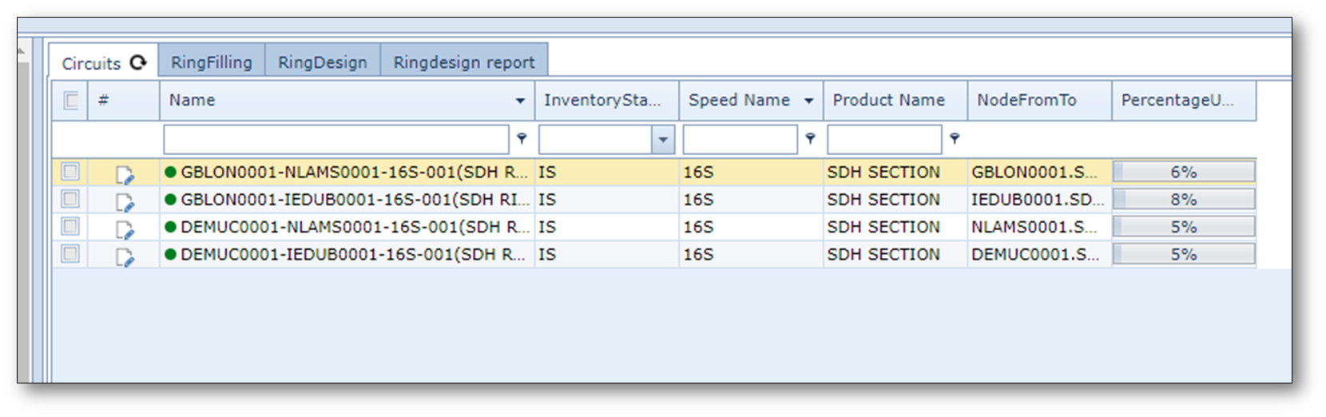The height and width of the screenshot is (417, 1326).
Task: Click into the Name filter text field
Action: (x=335, y=140)
